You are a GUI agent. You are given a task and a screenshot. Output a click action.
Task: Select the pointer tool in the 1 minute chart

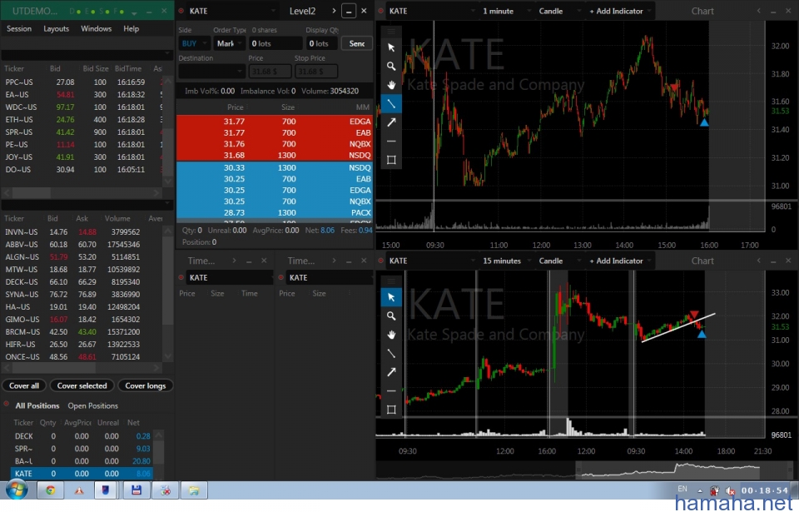391,47
